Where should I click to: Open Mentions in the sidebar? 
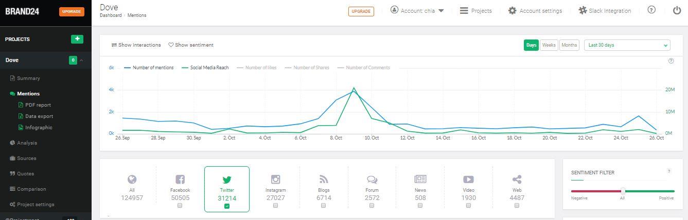click(x=28, y=94)
